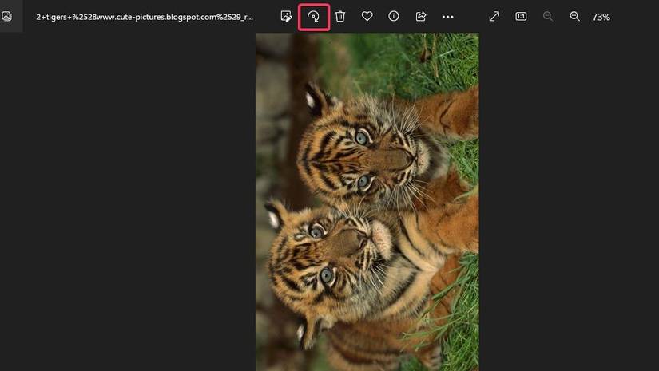Show file info for the image
Screen dimensions: 659x371
click(394, 17)
